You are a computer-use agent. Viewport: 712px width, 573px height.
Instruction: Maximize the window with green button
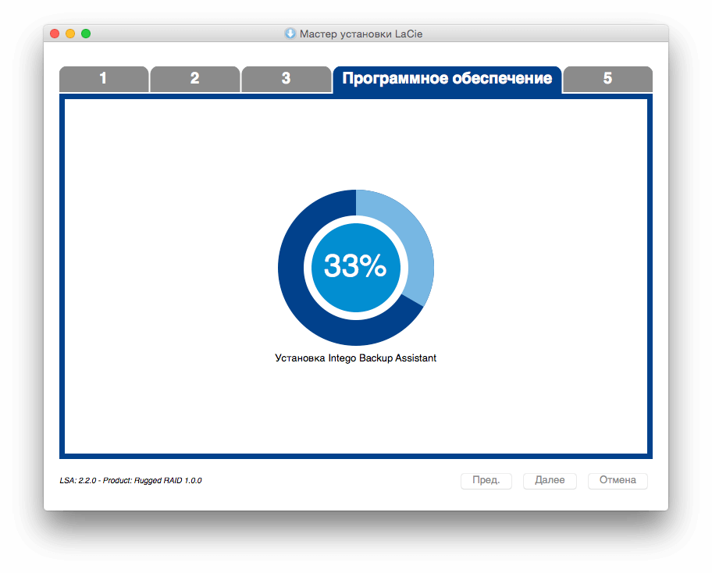coord(86,34)
